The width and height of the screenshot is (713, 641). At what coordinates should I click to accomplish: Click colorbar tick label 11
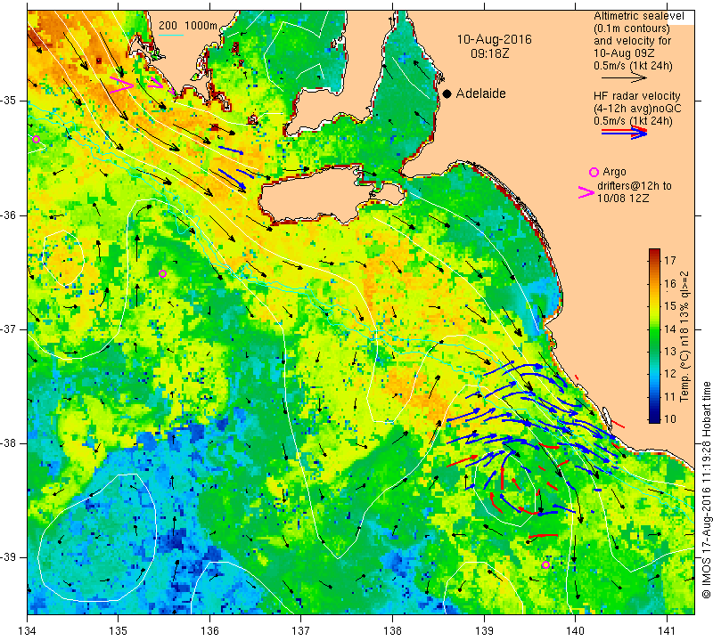click(670, 396)
